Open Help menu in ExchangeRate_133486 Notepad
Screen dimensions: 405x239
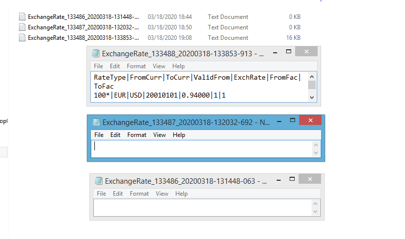[181, 194]
